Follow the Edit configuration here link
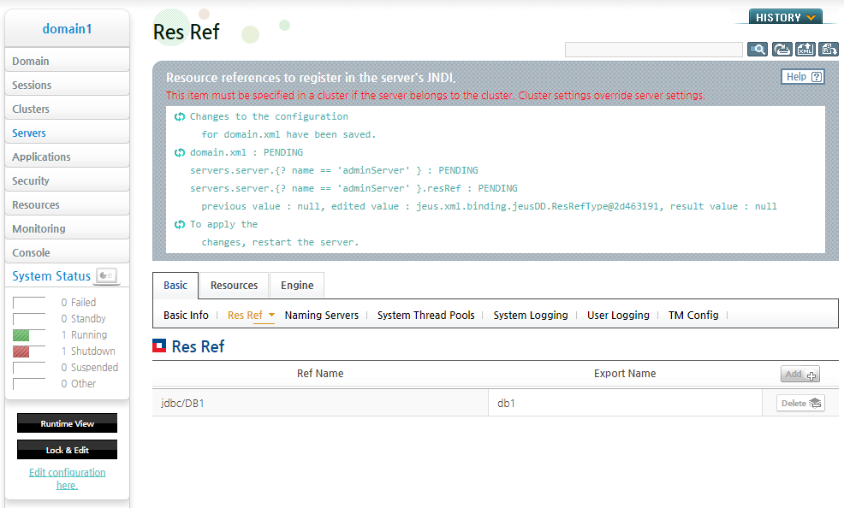 [68, 478]
